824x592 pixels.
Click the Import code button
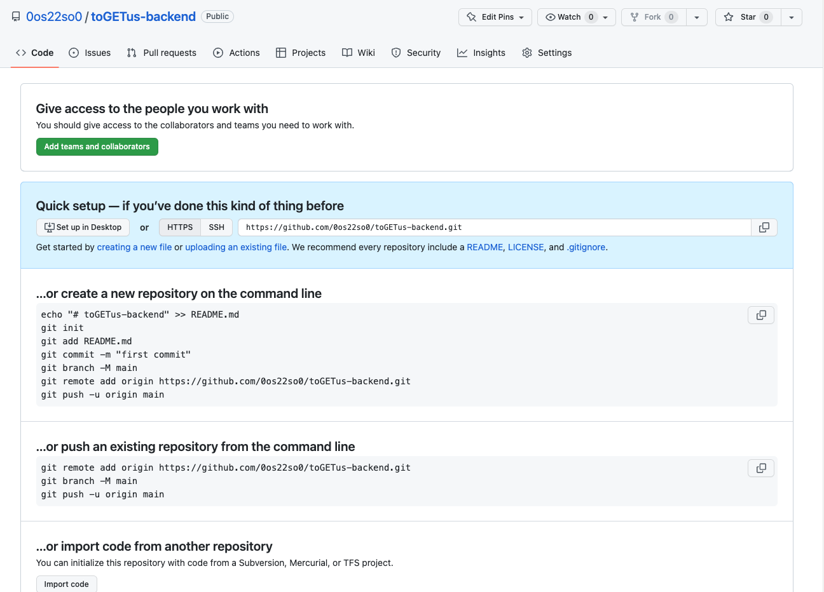[67, 584]
